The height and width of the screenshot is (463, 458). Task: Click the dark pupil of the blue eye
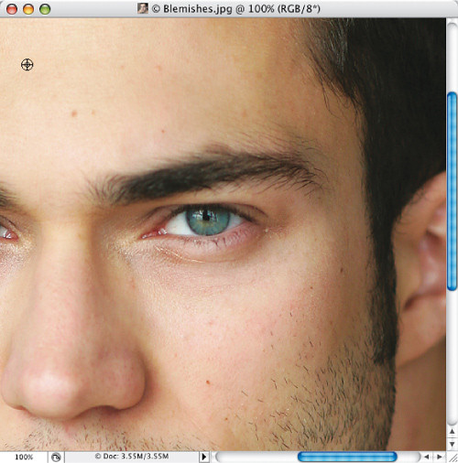(x=207, y=217)
